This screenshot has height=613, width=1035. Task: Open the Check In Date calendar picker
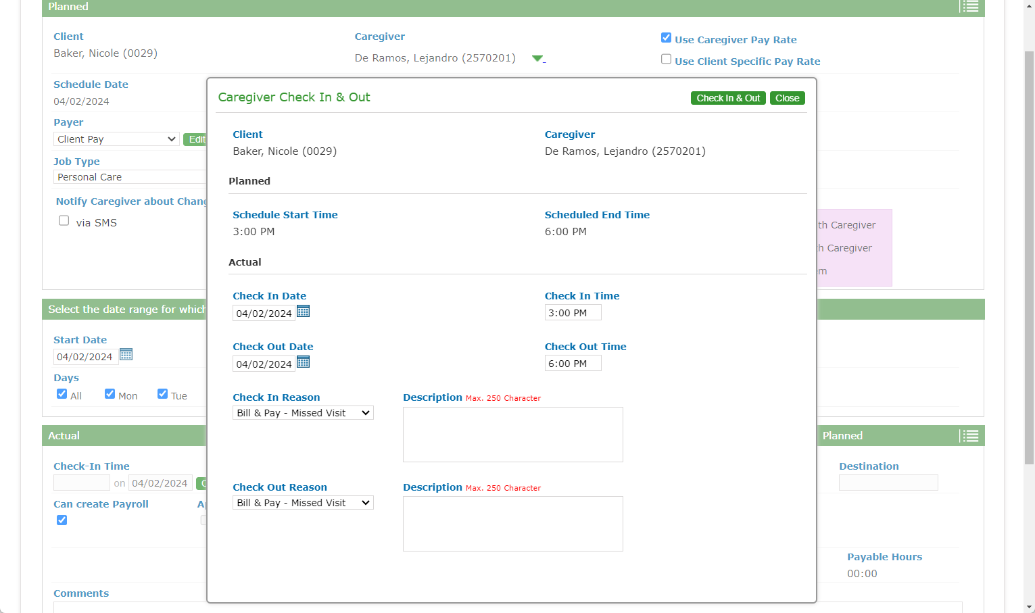tap(304, 312)
